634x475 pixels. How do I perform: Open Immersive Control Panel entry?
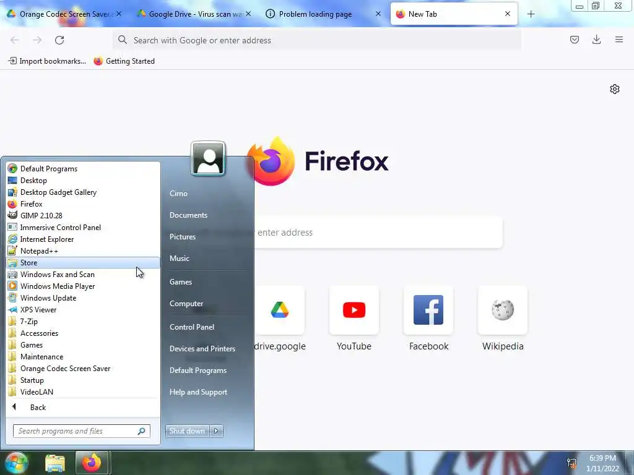(83, 228)
